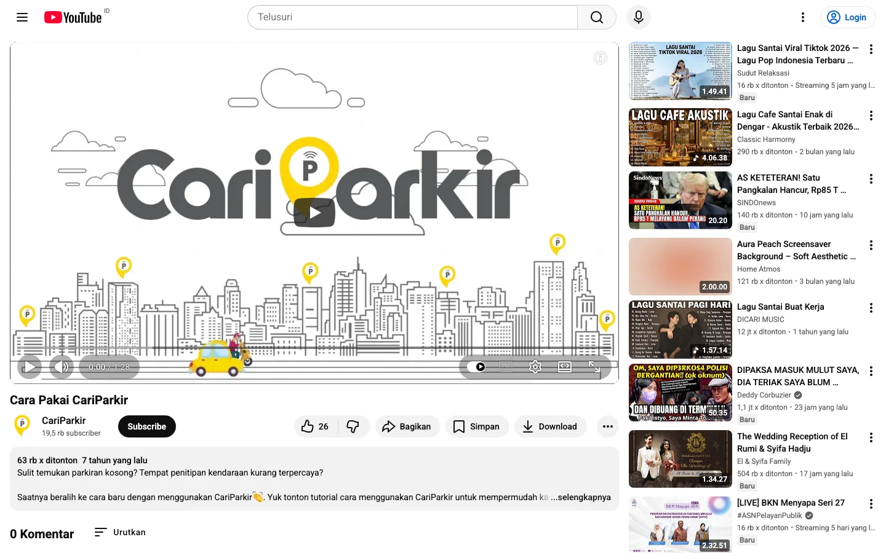This screenshot has height=553, width=886.
Task: Open the video info card icon
Action: [601, 58]
